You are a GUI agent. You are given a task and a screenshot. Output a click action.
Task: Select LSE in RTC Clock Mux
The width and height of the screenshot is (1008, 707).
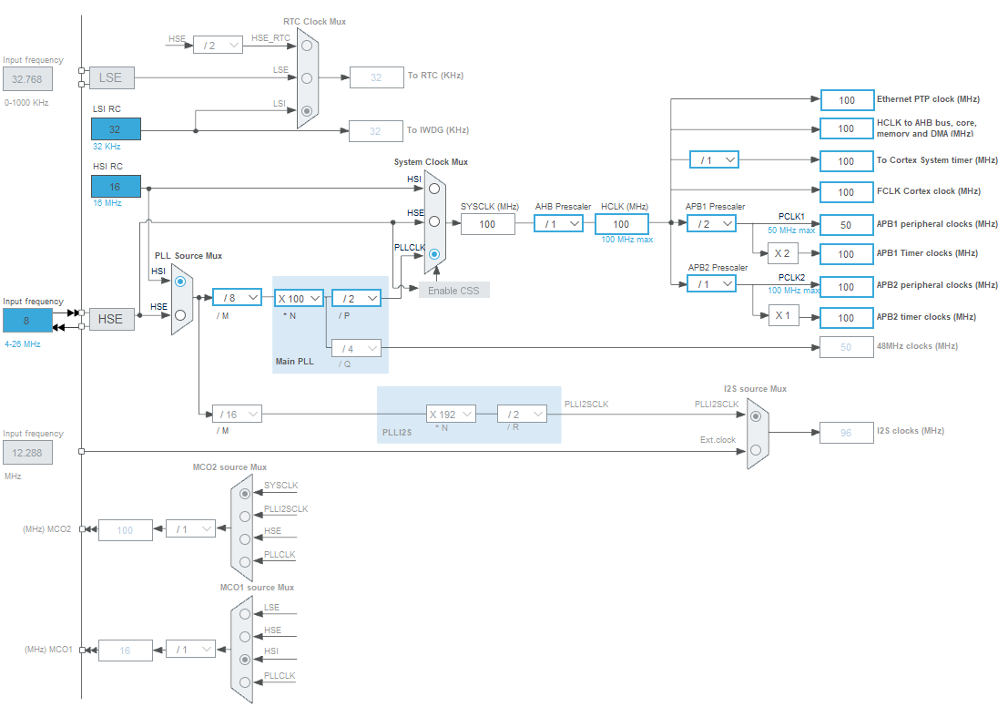coord(307,78)
